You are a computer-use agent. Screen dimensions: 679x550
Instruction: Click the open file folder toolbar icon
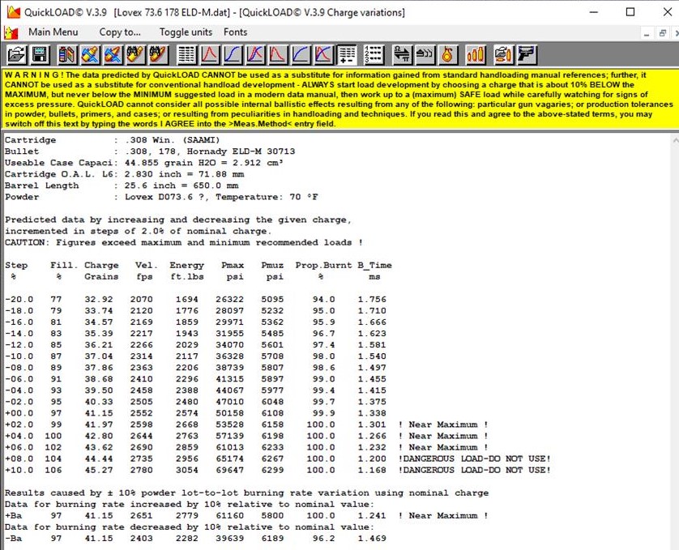pyautogui.click(x=16, y=55)
